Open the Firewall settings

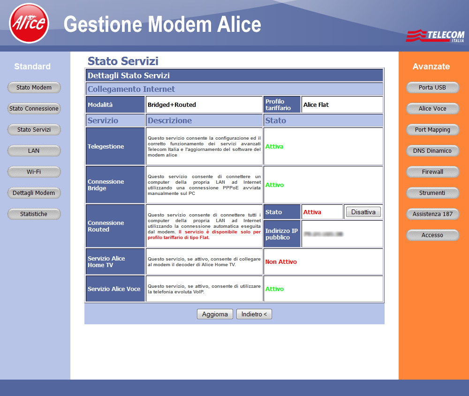tap(432, 172)
